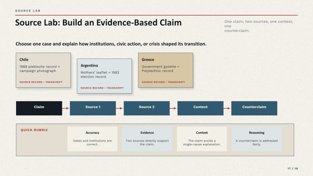This screenshot has width=313, height=176.
Task: Select the Evidence rubric card
Action: coord(147,139)
